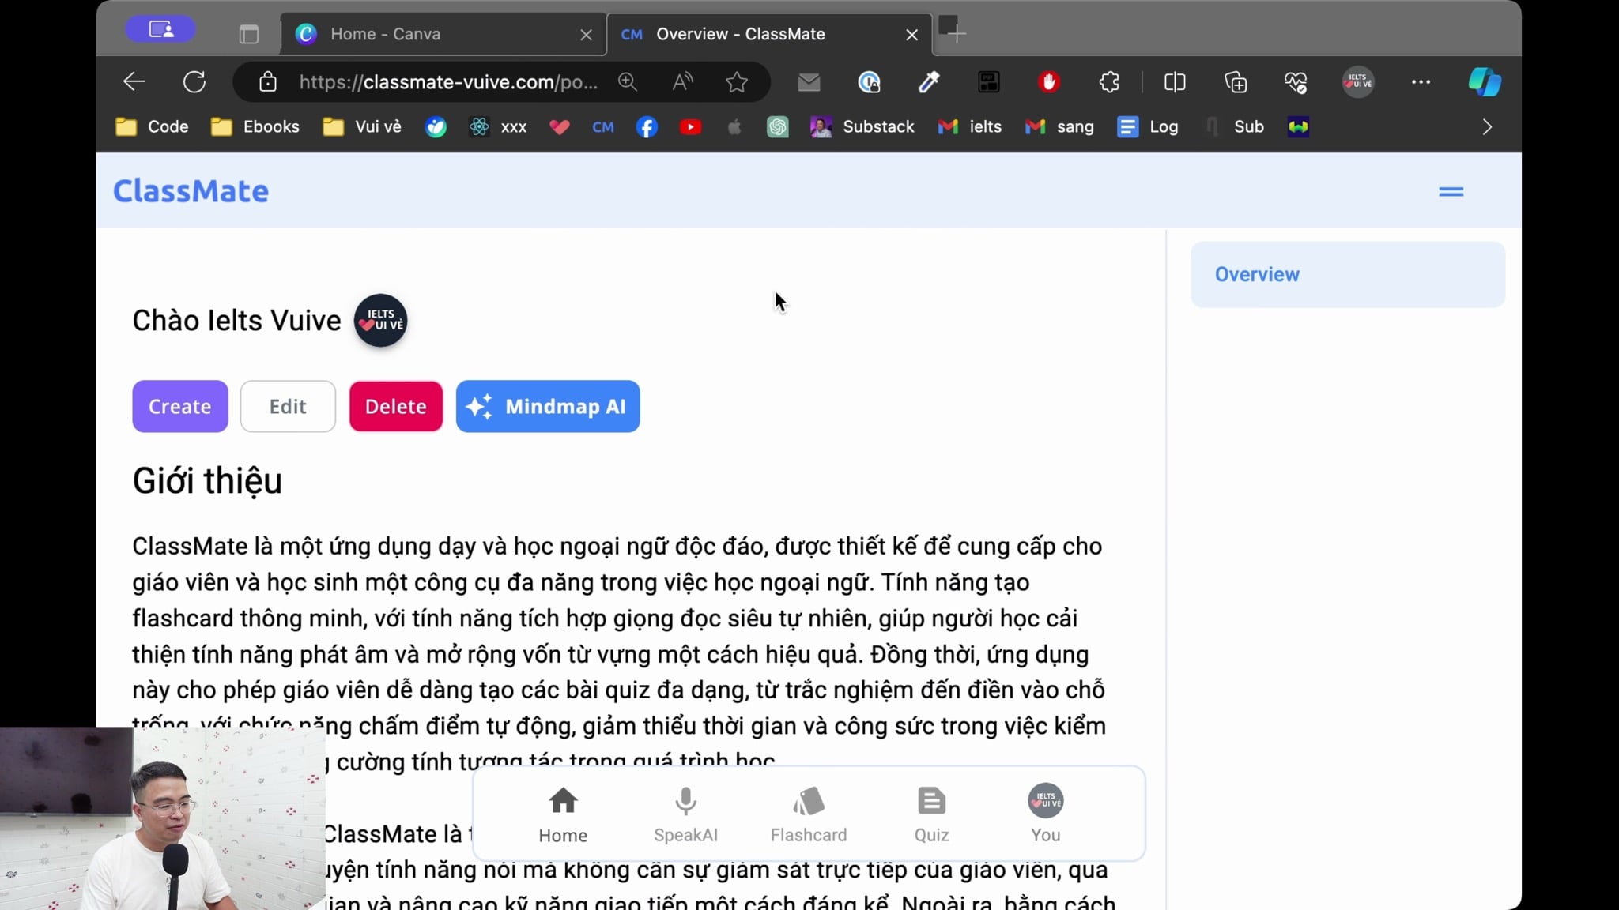Toggle vertical tabs pane button

pos(249,34)
